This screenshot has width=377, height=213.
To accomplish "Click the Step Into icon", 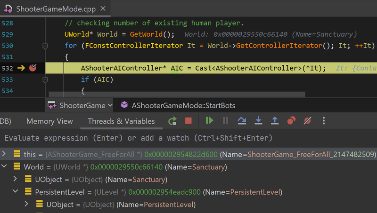I will tap(258, 121).
